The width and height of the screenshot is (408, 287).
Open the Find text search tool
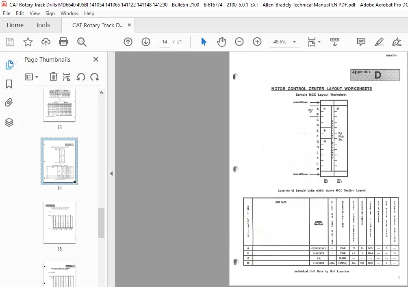point(82,42)
